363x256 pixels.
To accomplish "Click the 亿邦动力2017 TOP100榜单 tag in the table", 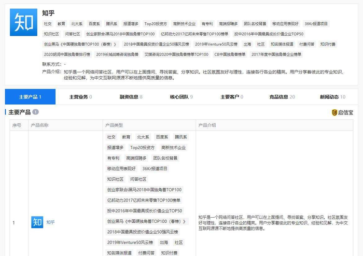I will pos(144,200).
